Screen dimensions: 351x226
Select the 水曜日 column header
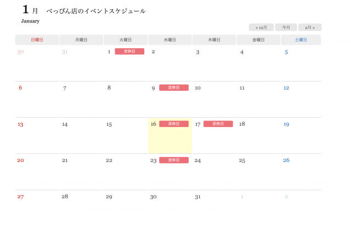tap(169, 40)
